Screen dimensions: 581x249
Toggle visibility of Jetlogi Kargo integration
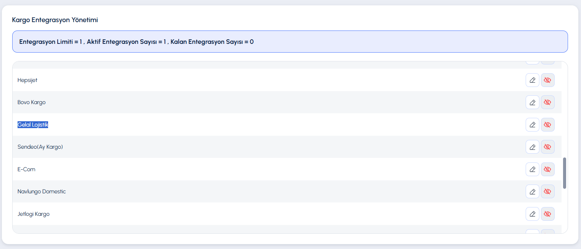547,214
